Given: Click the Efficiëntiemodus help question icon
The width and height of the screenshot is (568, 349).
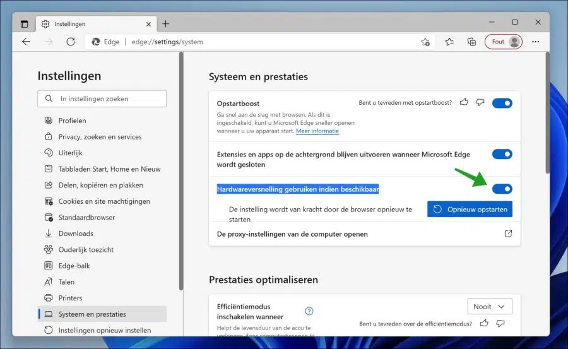Looking at the screenshot, I should [x=309, y=311].
